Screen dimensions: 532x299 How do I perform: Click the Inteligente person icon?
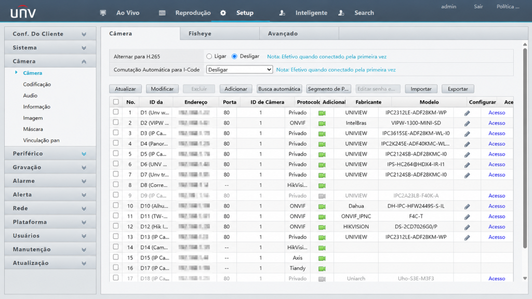(x=282, y=13)
